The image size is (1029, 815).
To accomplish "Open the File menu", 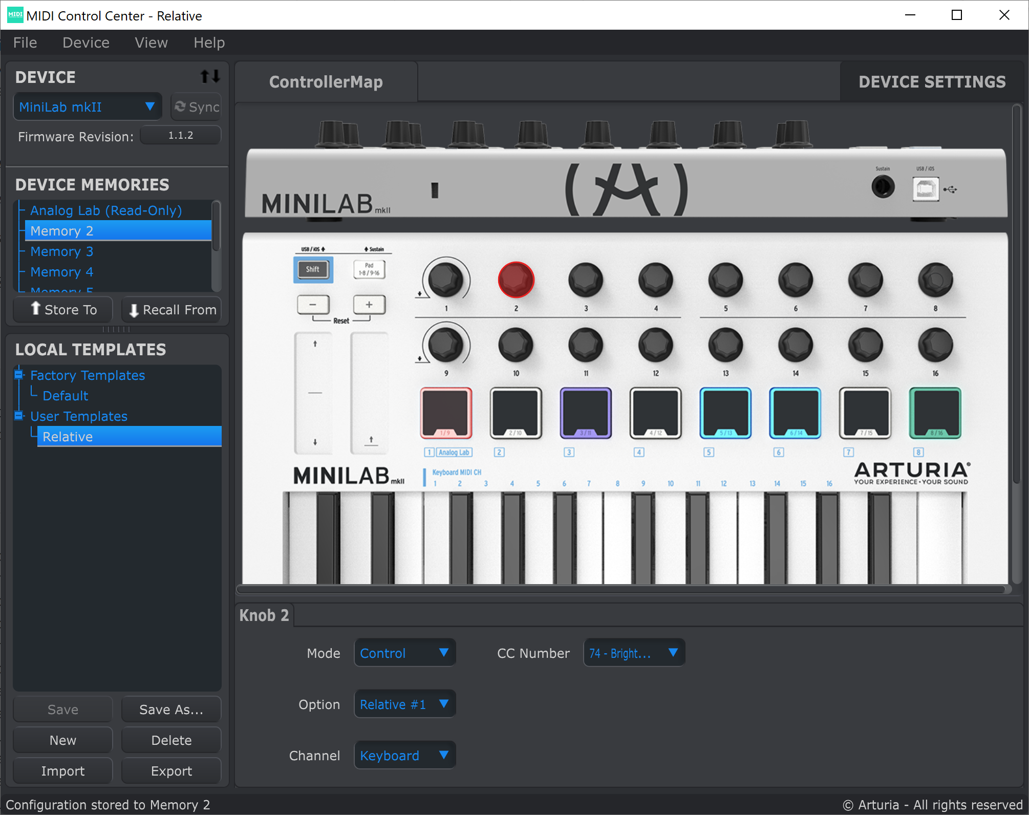I will click(x=25, y=42).
